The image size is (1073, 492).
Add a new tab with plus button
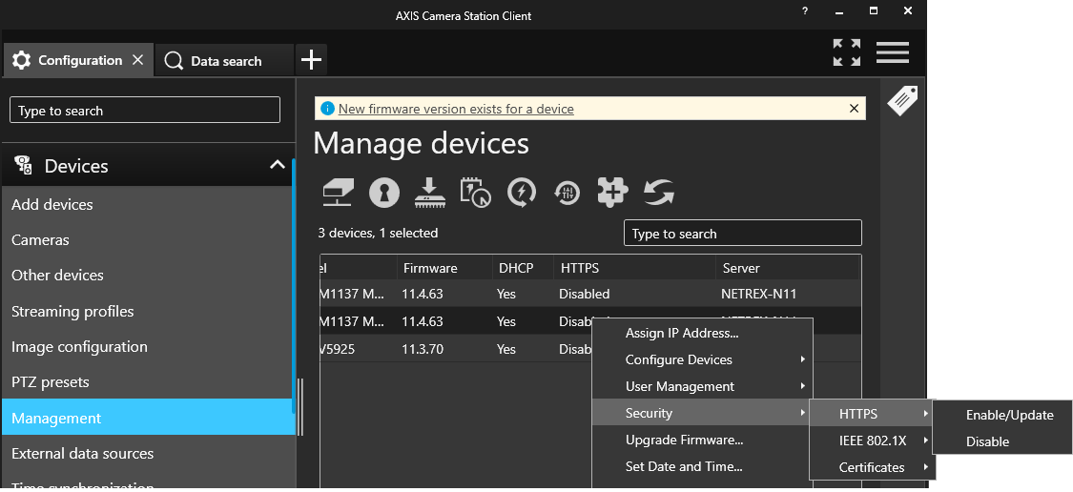(311, 60)
